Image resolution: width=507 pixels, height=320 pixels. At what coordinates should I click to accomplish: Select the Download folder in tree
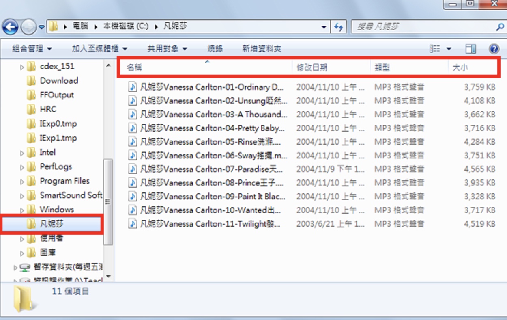point(59,80)
